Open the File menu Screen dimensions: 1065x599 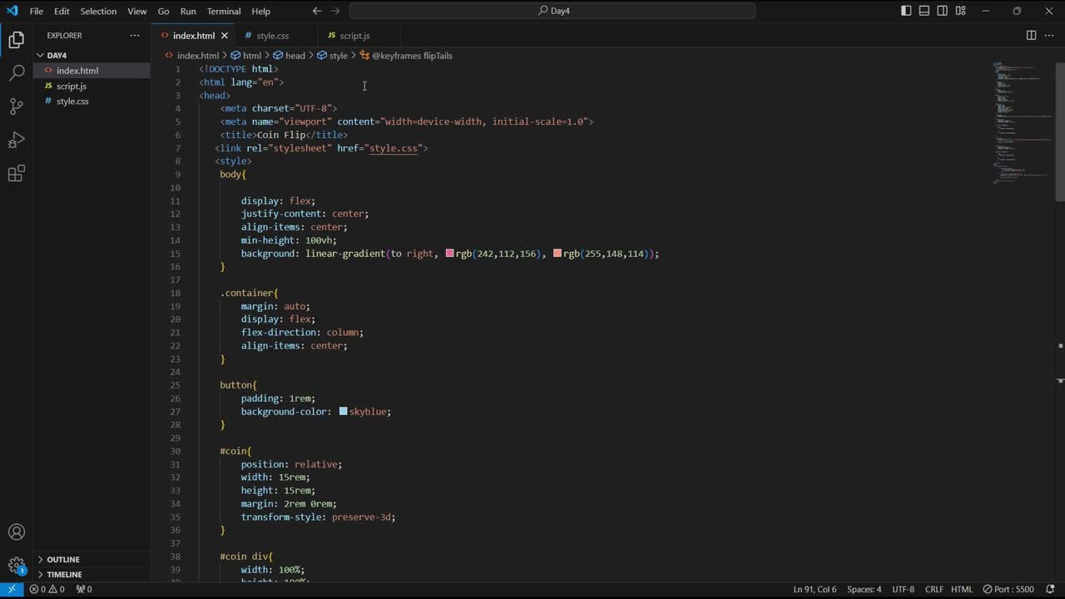pyautogui.click(x=37, y=11)
